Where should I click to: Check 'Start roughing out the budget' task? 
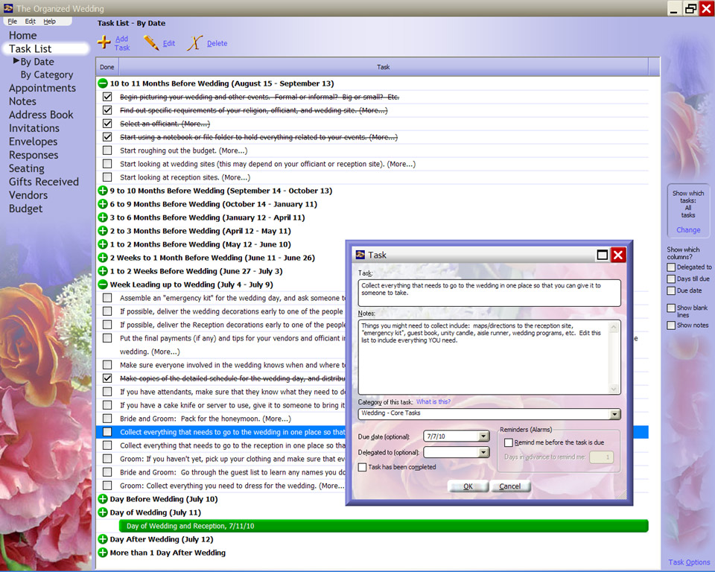(x=107, y=150)
